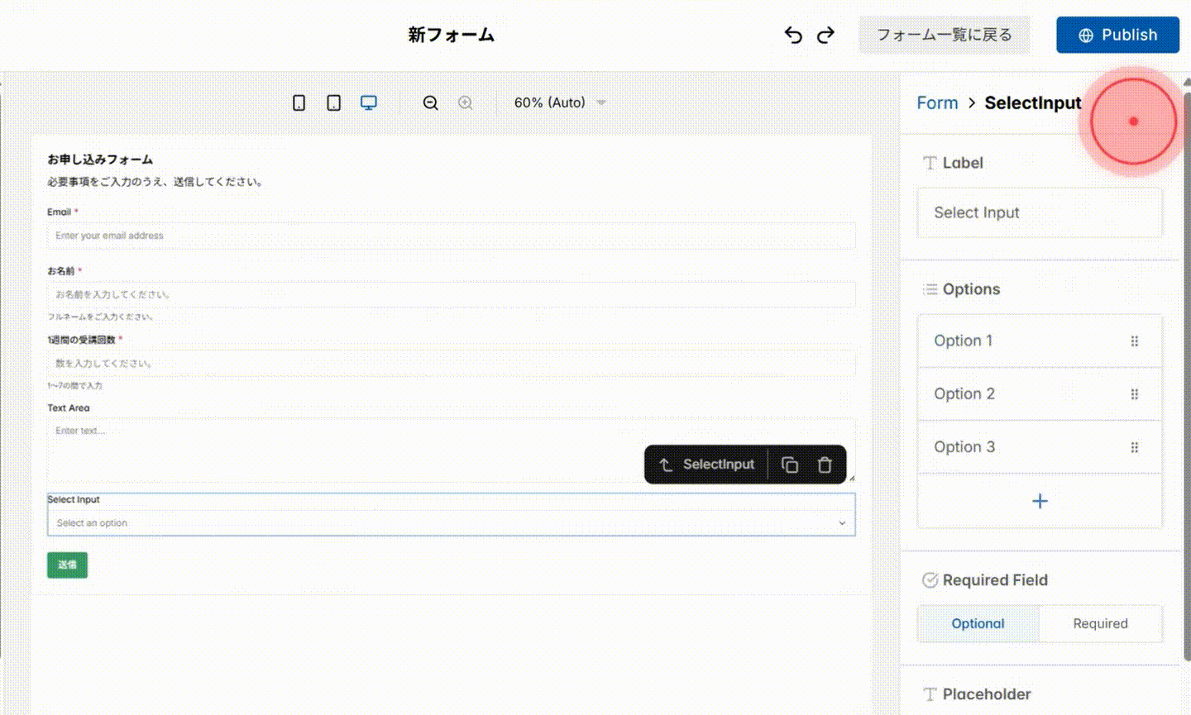Image resolution: width=1191 pixels, height=715 pixels.
Task: Zoom in on the form canvas
Action: [465, 102]
